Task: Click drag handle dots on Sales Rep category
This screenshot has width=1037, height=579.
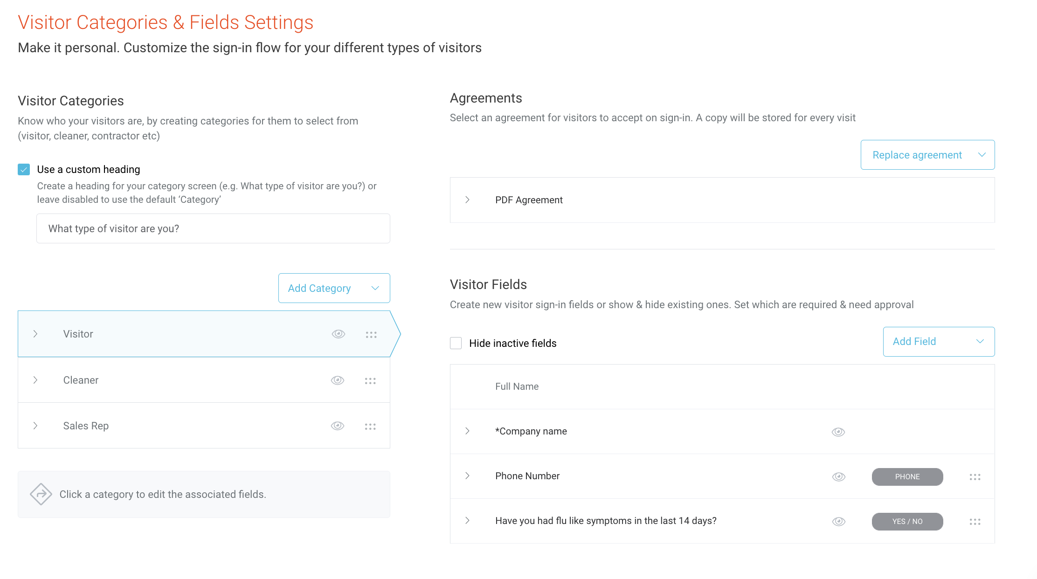Action: click(x=370, y=427)
